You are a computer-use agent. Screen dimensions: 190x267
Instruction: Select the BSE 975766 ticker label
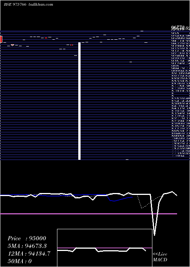(15, 5)
